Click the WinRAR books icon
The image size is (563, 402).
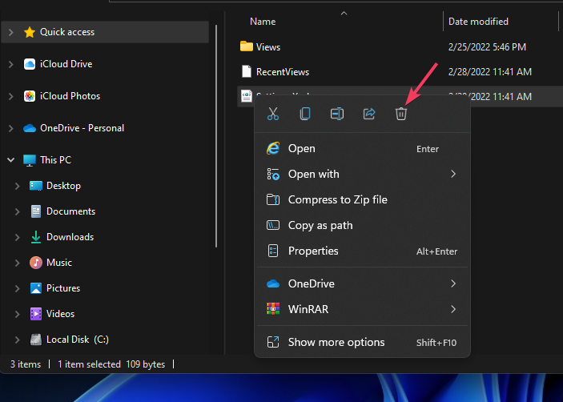pyautogui.click(x=273, y=308)
